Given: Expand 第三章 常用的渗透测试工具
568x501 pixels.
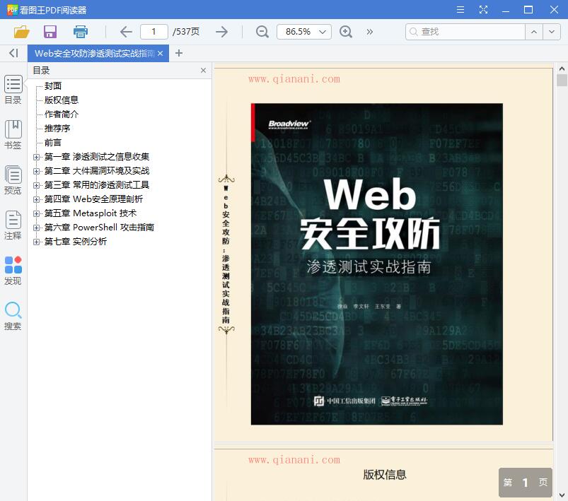Looking at the screenshot, I should 36,185.
